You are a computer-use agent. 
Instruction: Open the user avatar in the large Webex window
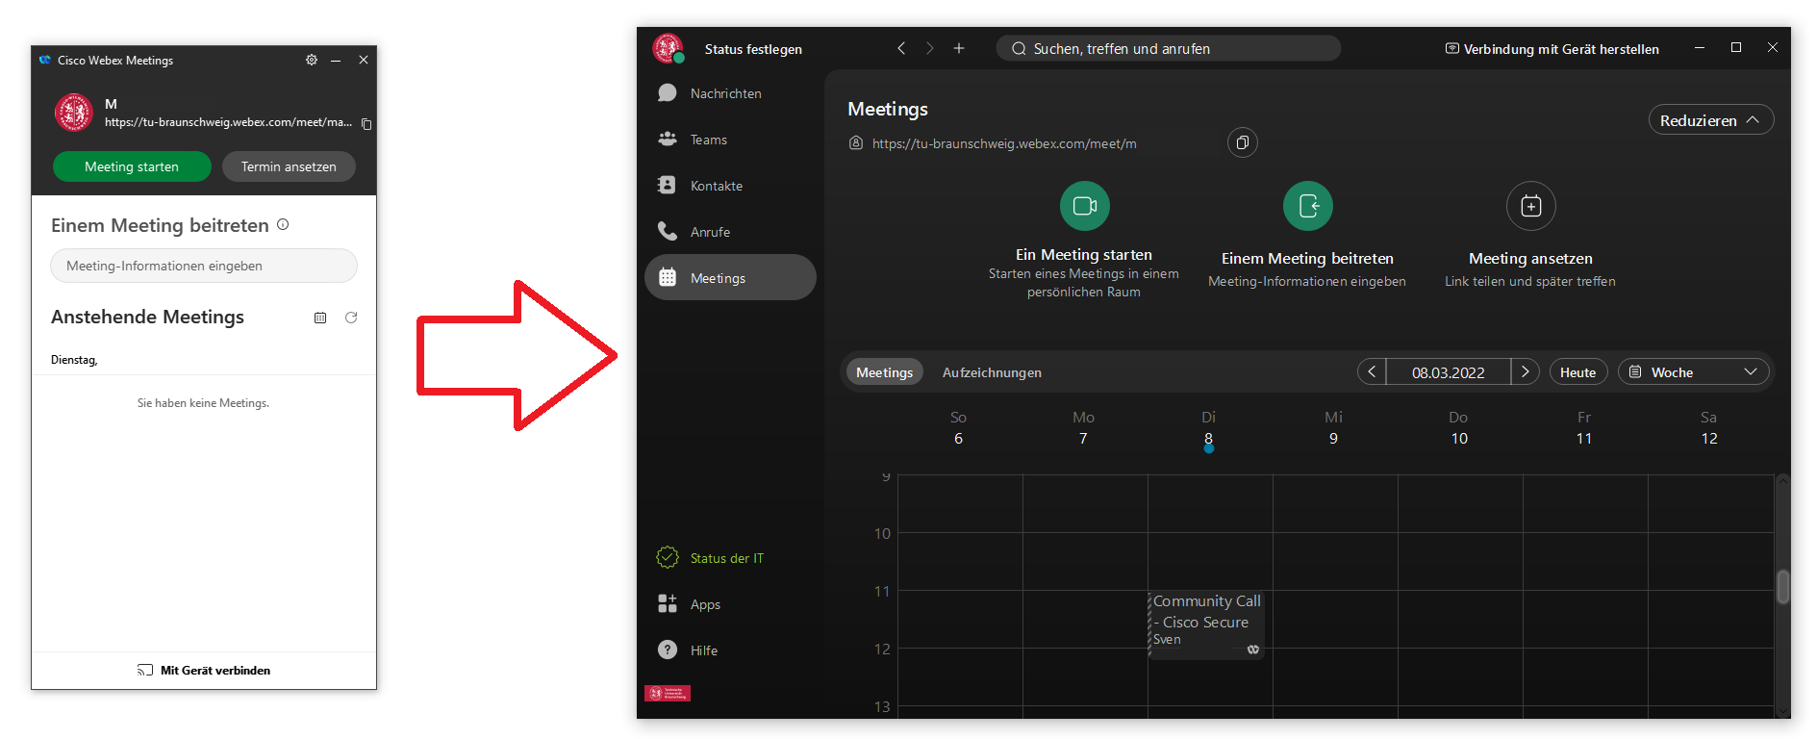pyautogui.click(x=668, y=48)
